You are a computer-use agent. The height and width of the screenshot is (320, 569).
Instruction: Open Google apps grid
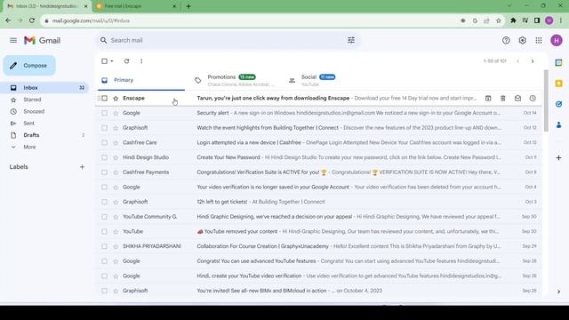(x=539, y=40)
